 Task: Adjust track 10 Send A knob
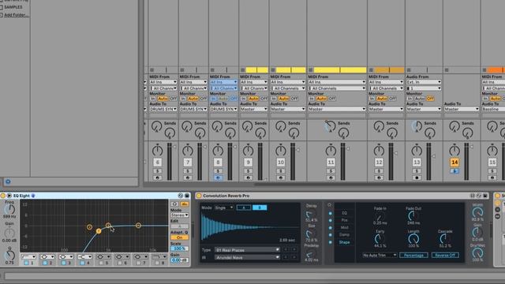coord(281,126)
